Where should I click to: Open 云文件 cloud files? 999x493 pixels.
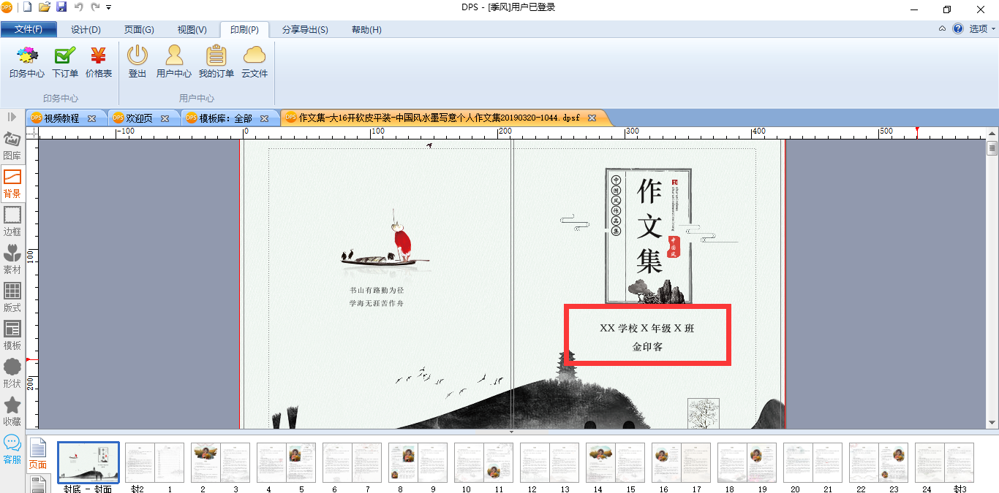point(255,62)
